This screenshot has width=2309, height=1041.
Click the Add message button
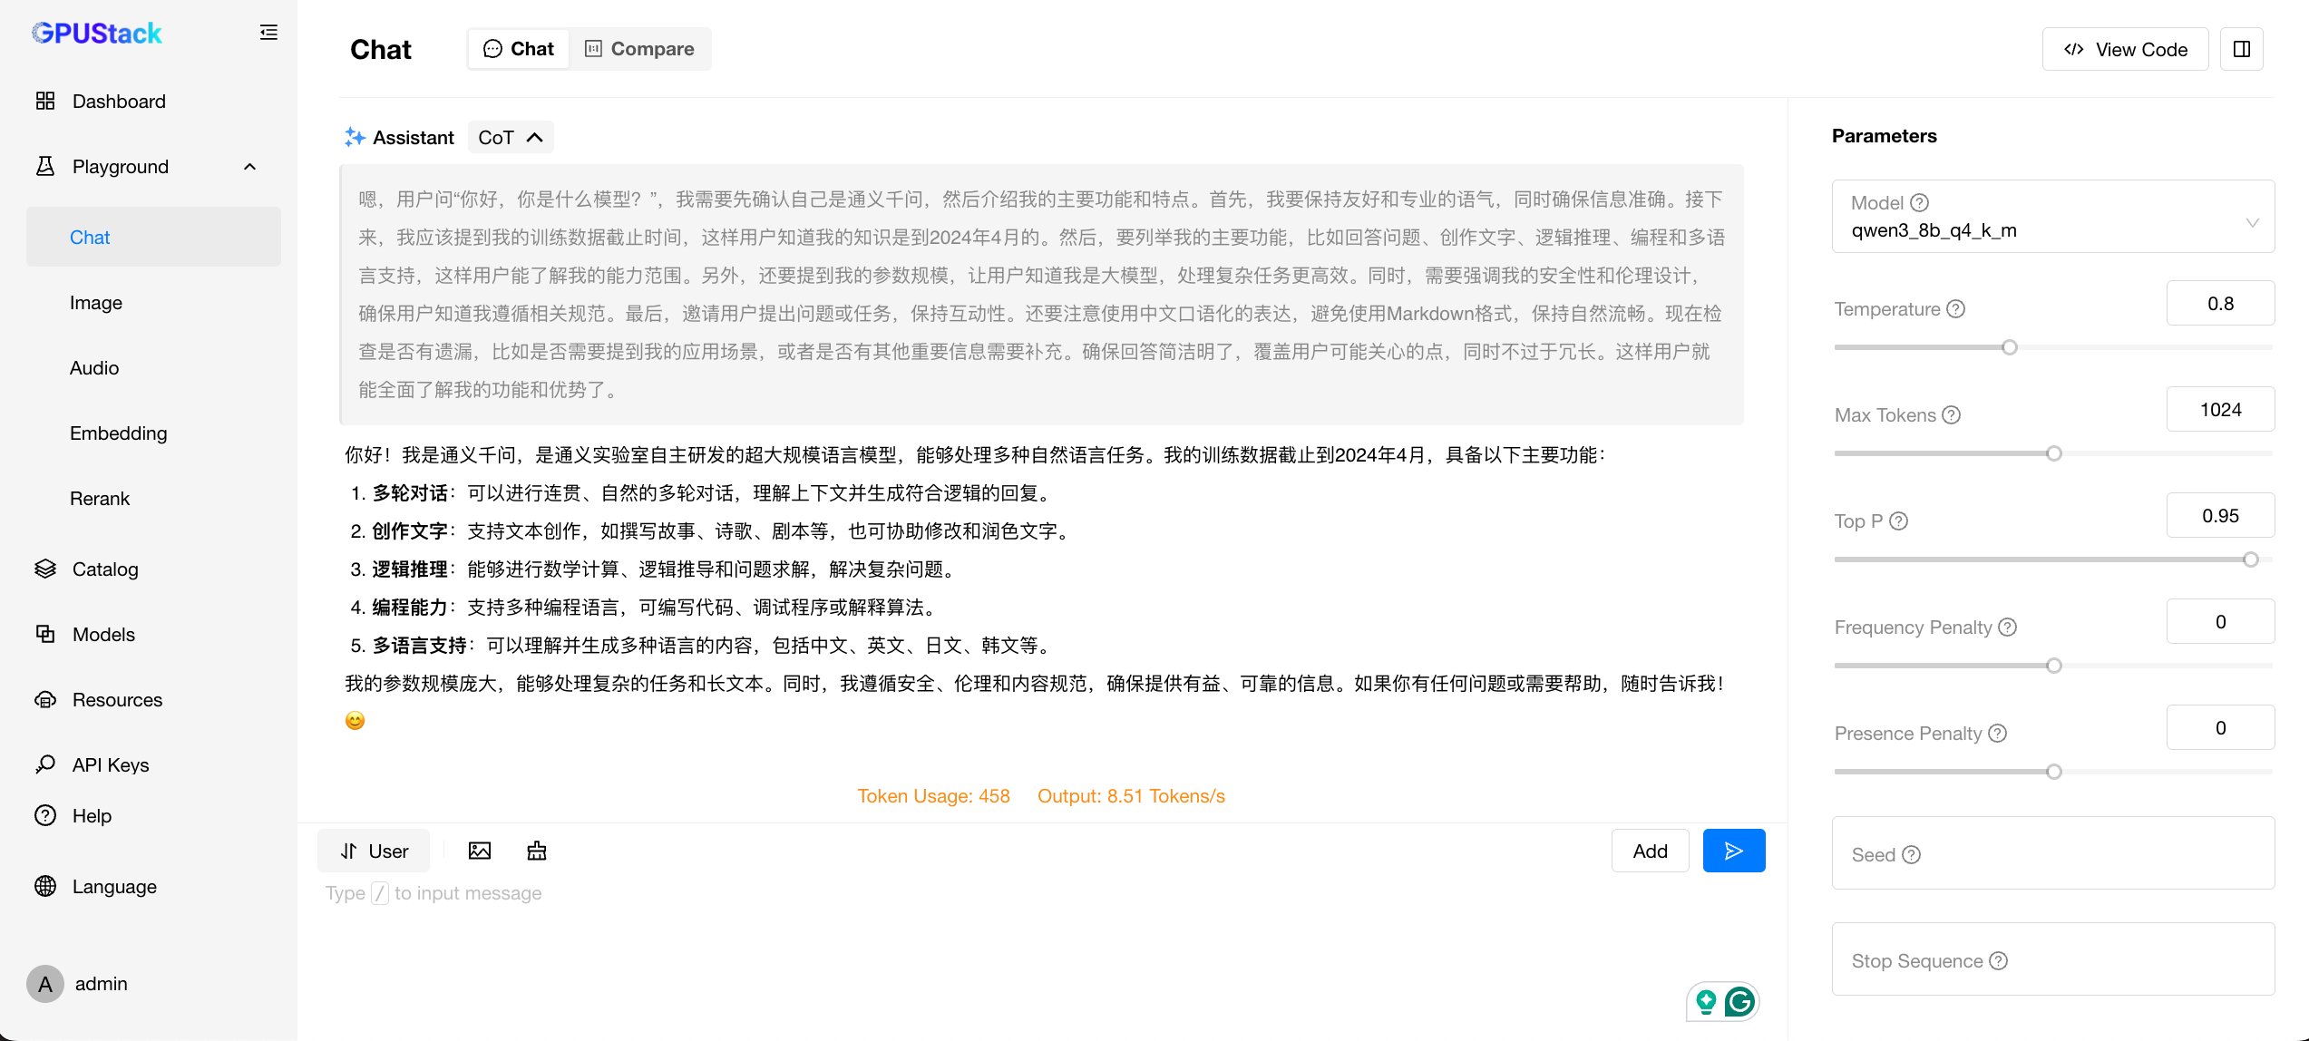(1650, 851)
